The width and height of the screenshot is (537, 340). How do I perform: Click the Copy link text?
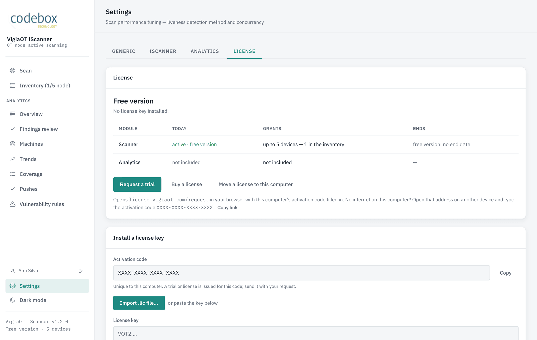(227, 208)
